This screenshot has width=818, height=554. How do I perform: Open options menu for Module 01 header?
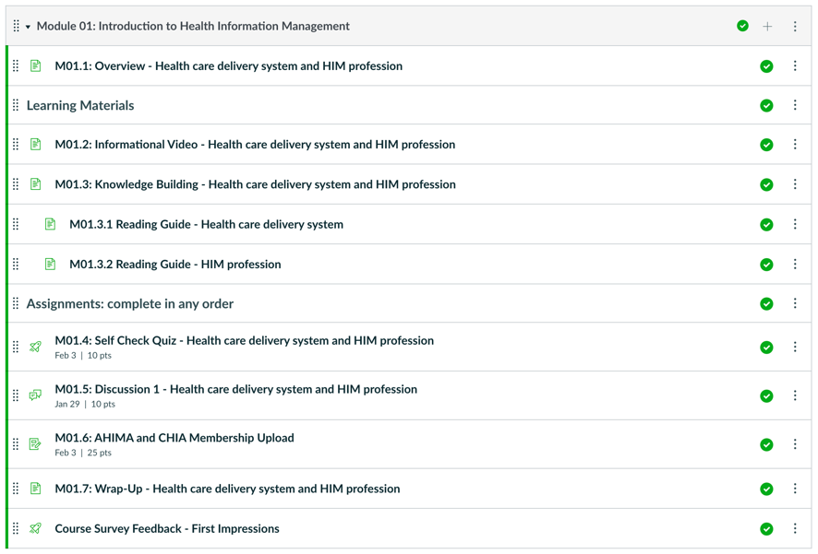(x=795, y=27)
